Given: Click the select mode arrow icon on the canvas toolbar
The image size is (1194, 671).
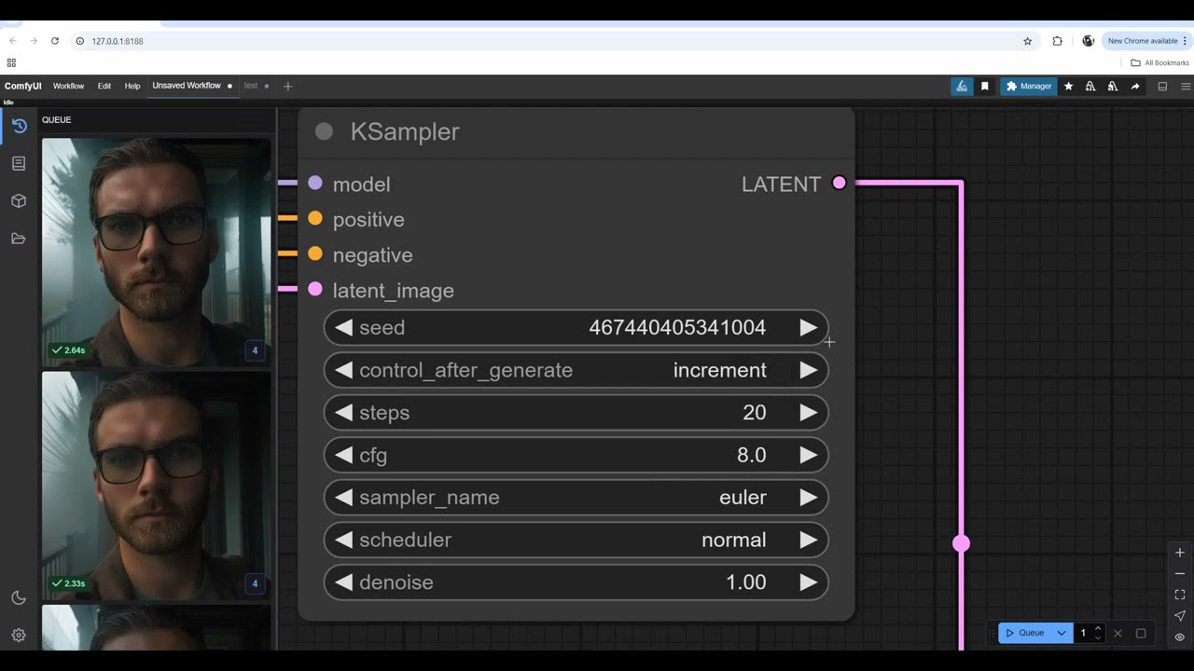Looking at the screenshot, I should [1180, 616].
